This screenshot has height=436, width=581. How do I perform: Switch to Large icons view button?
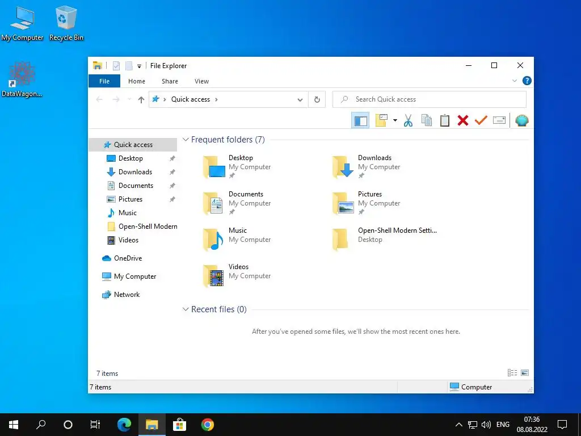click(525, 373)
